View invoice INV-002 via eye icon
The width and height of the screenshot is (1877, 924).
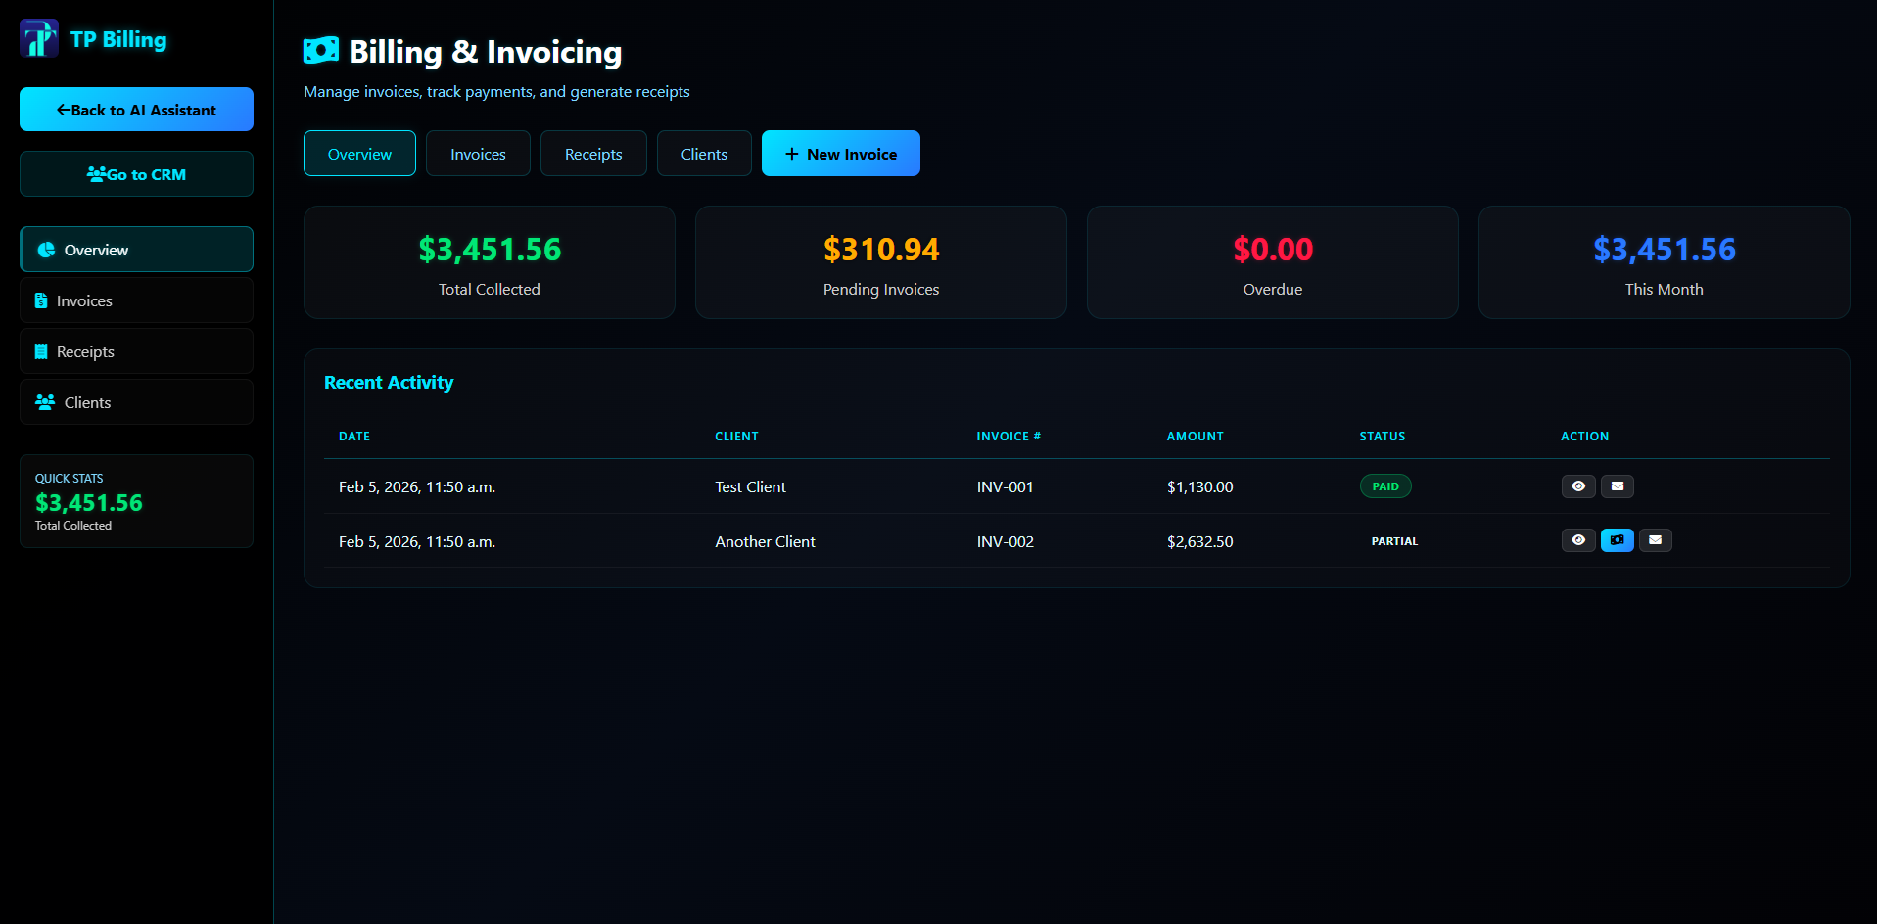click(1577, 540)
